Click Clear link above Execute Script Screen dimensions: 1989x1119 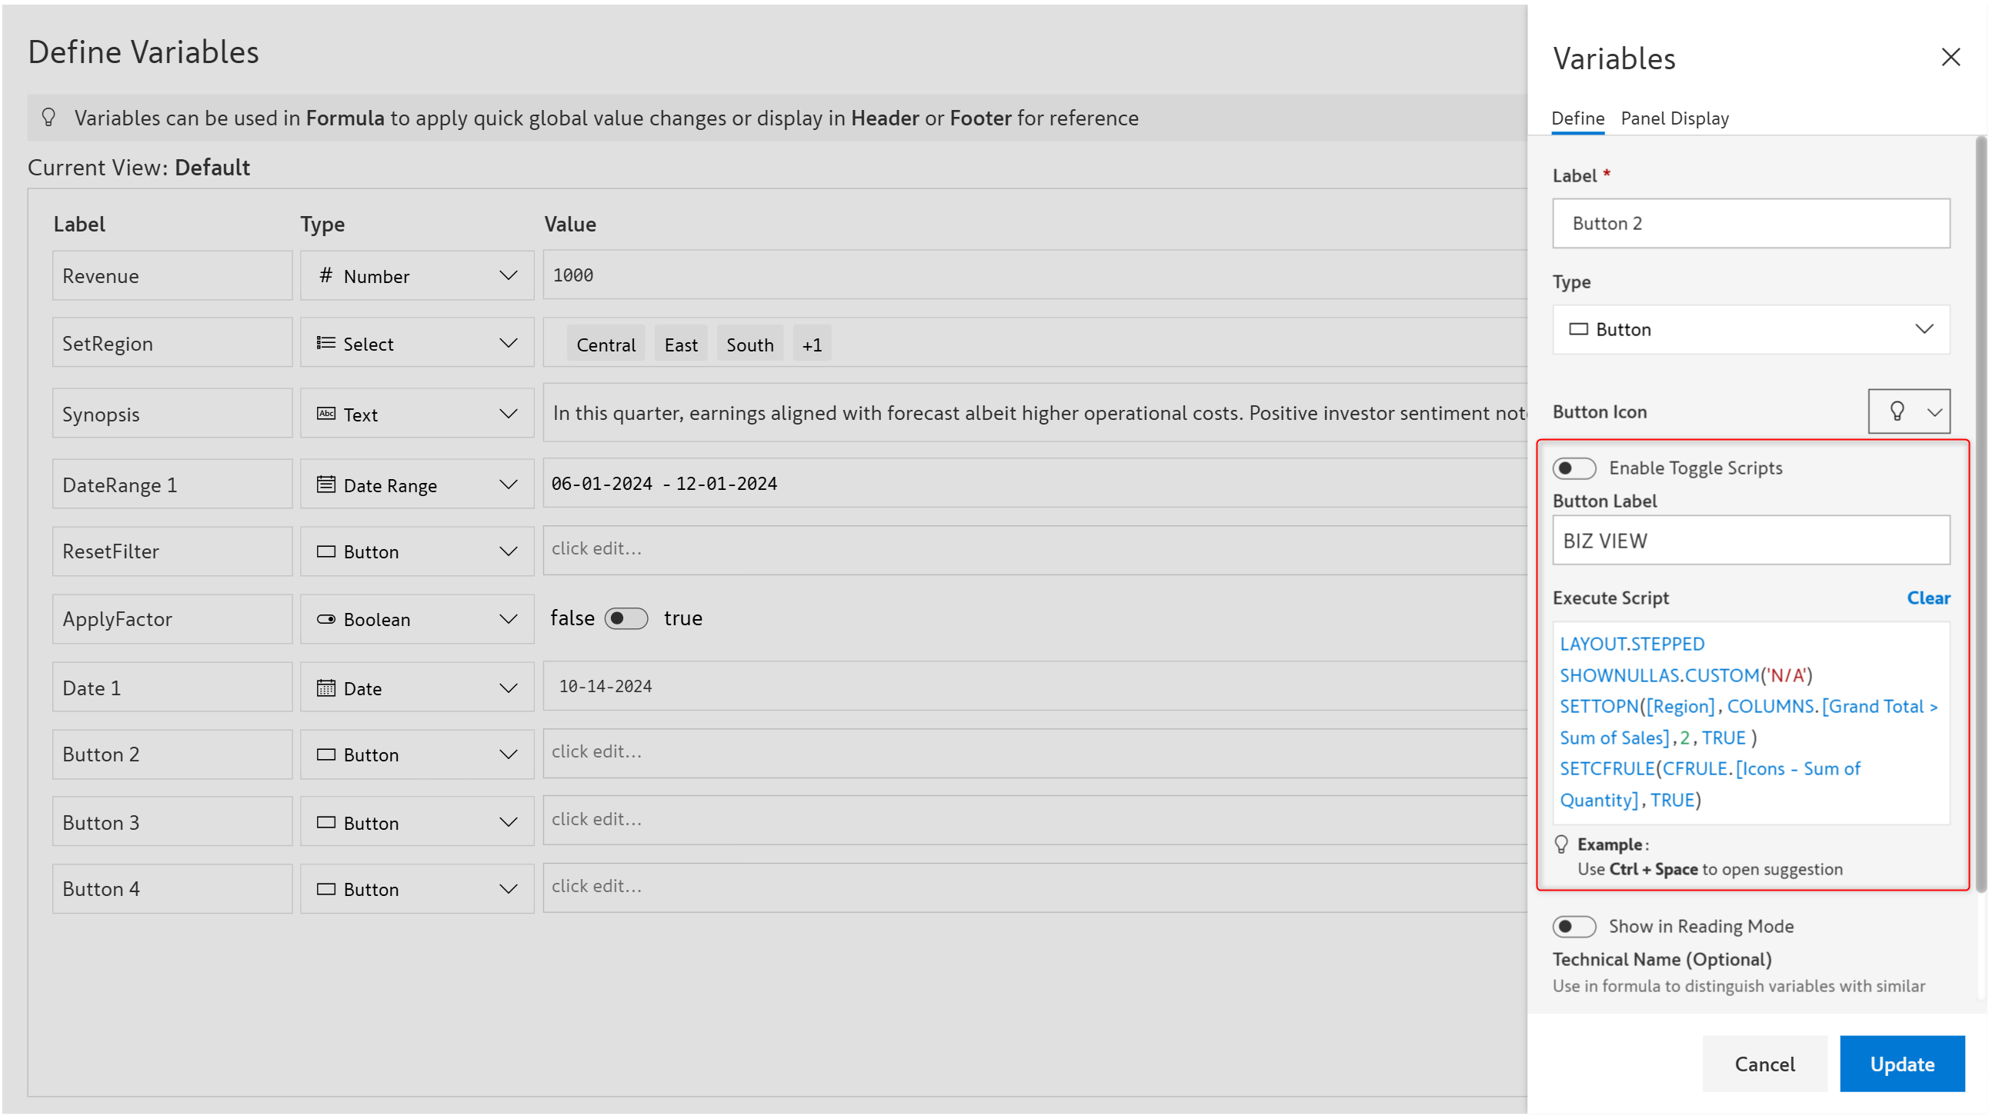(x=1928, y=598)
